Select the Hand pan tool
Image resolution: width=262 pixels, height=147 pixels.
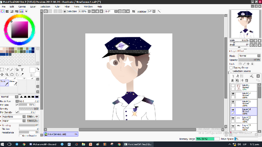pos(17,74)
